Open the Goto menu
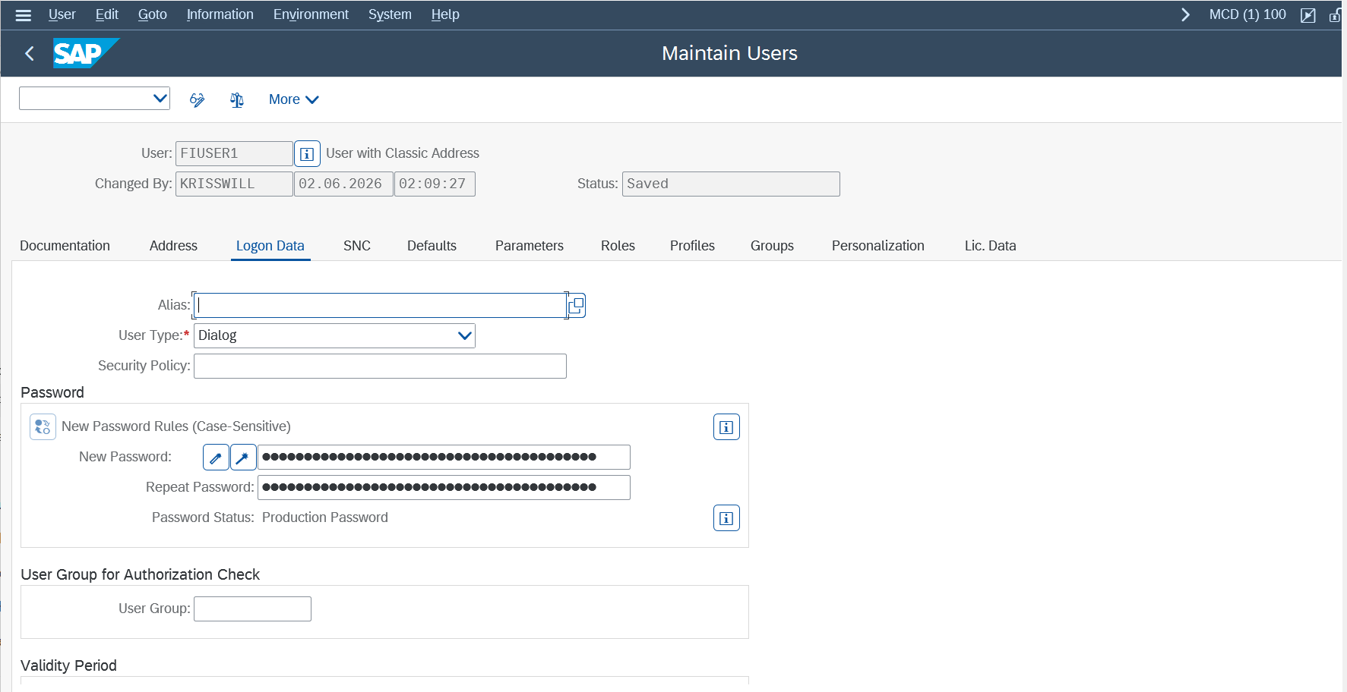This screenshot has height=692, width=1347. click(153, 14)
